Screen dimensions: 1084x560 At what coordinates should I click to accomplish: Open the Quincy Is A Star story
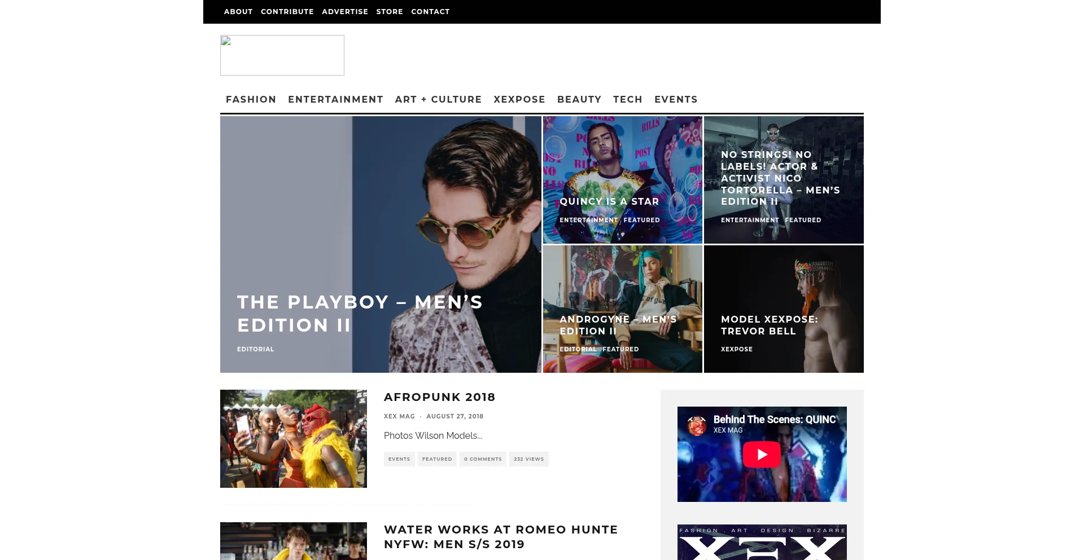[x=609, y=201]
